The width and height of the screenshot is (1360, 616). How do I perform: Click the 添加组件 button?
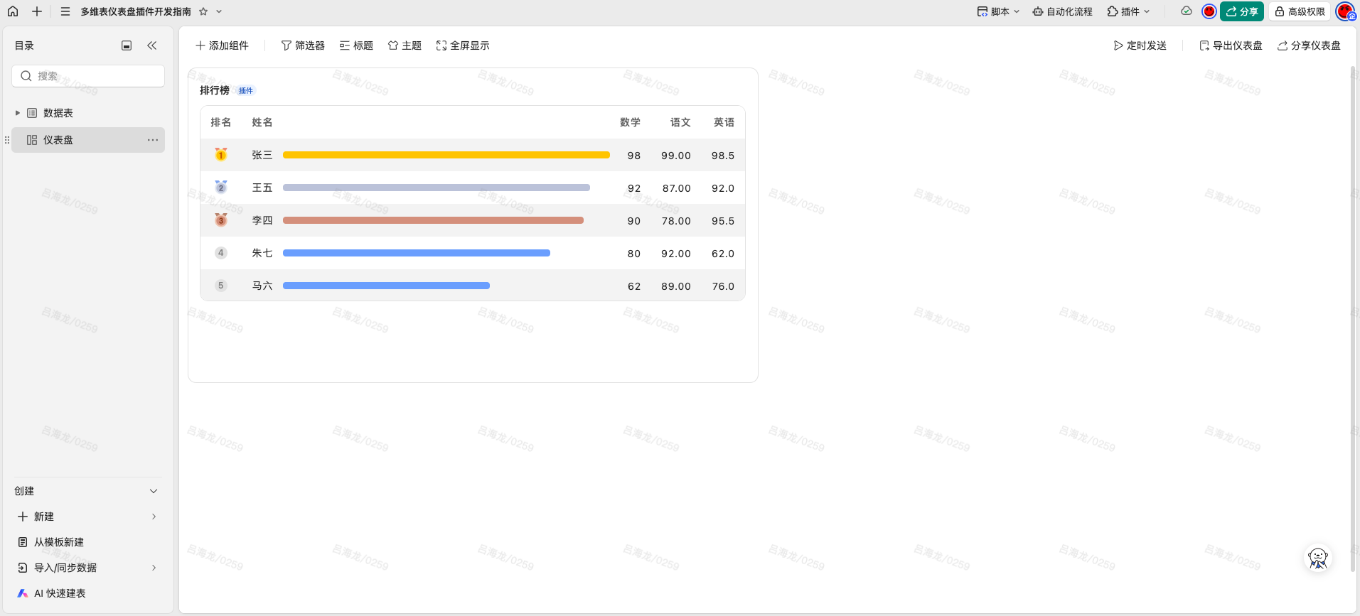[222, 45]
